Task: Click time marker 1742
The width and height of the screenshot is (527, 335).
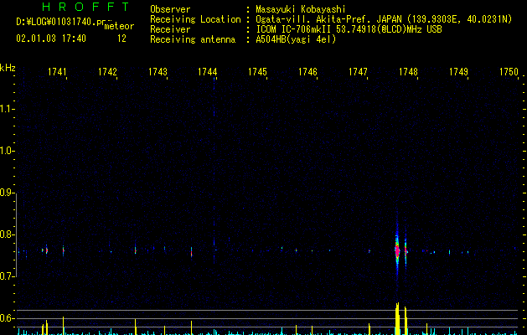Action: (107, 72)
